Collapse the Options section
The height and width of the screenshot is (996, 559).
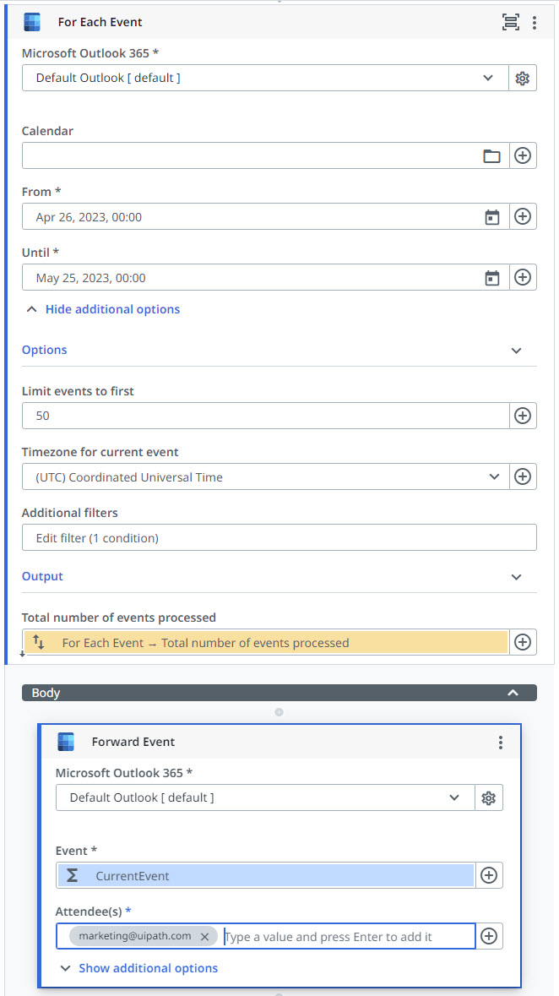pos(517,351)
